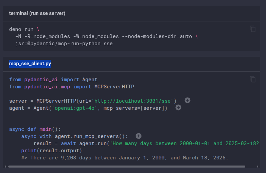The width and height of the screenshot is (266, 173).
Task: Click 'MCPServerHTTP' in the import line
Action: coord(114,87)
